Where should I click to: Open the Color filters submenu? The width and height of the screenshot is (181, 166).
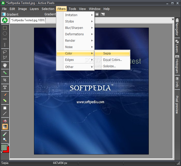[75, 53]
